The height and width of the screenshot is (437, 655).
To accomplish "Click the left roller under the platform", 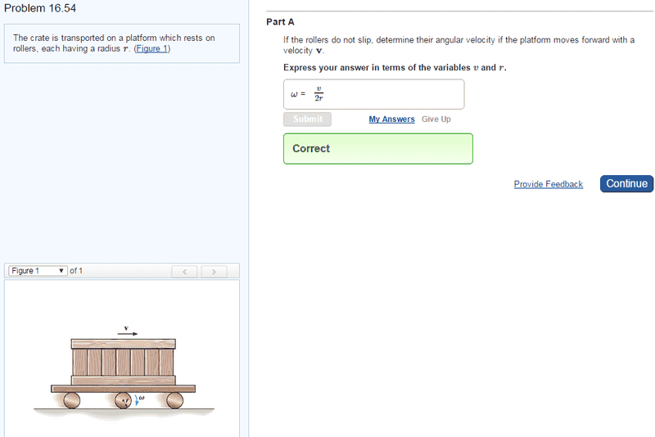I will point(72,400).
